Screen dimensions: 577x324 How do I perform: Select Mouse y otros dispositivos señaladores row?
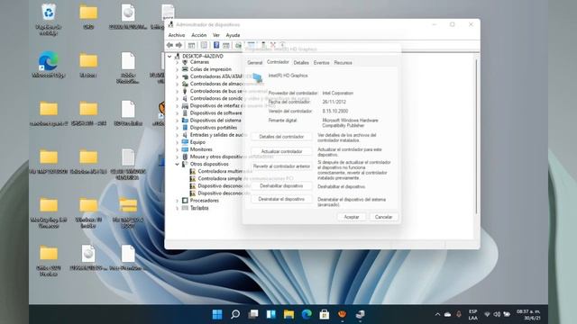[228, 157]
